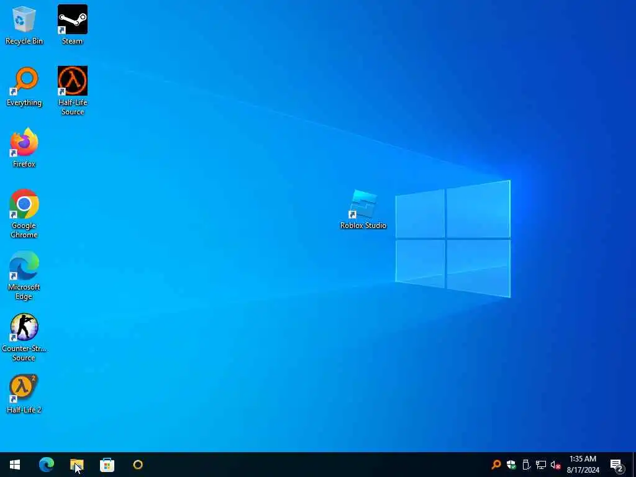The height and width of the screenshot is (477, 636).
Task: Open the network status tray icon
Action: tap(541, 465)
